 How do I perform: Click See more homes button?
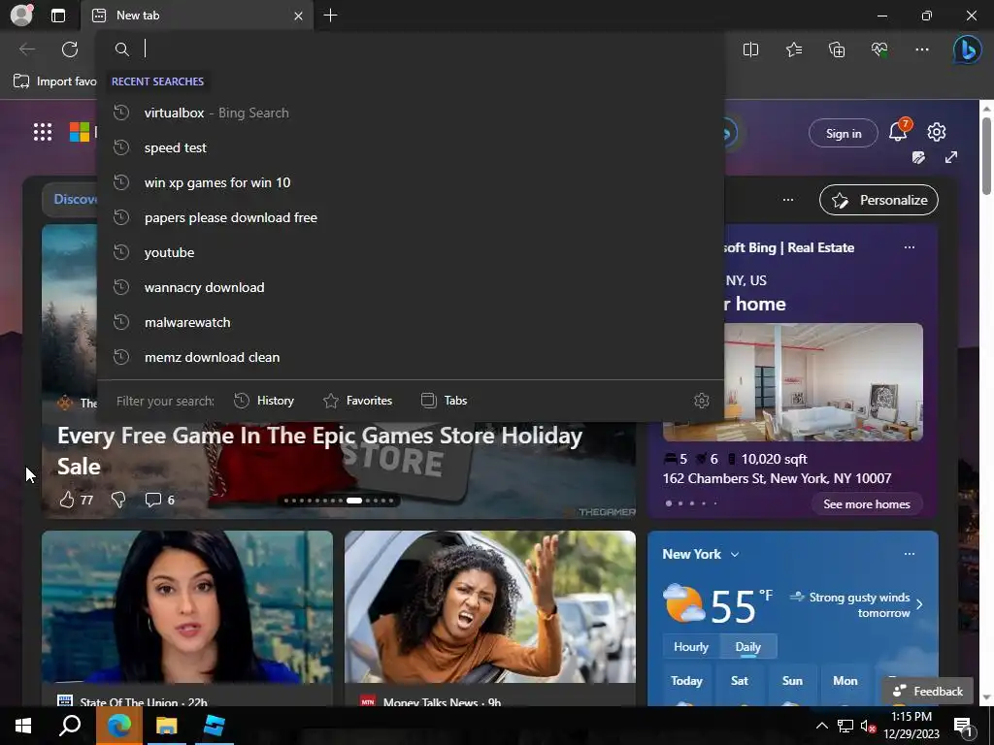(867, 504)
